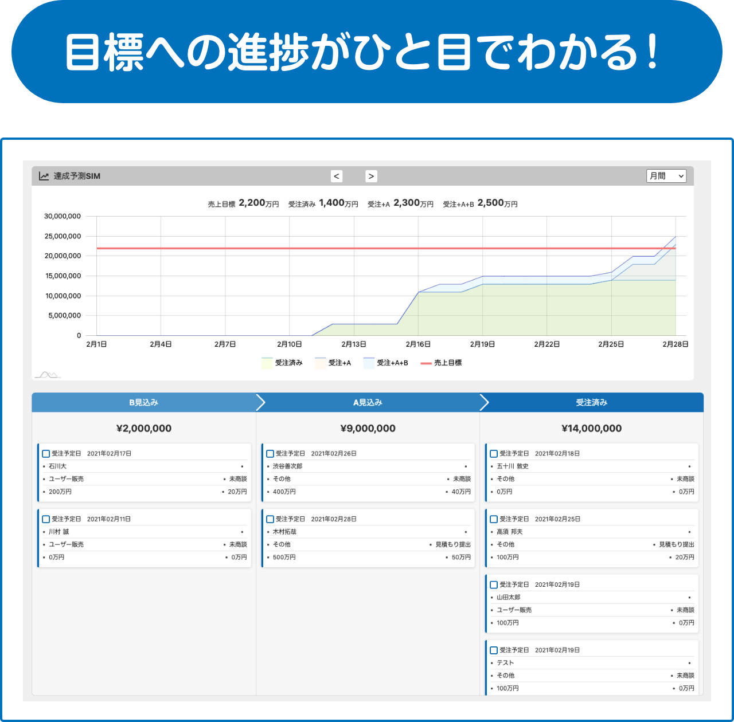
Task: Click the date 2021年02月28日
Action: pos(334,519)
